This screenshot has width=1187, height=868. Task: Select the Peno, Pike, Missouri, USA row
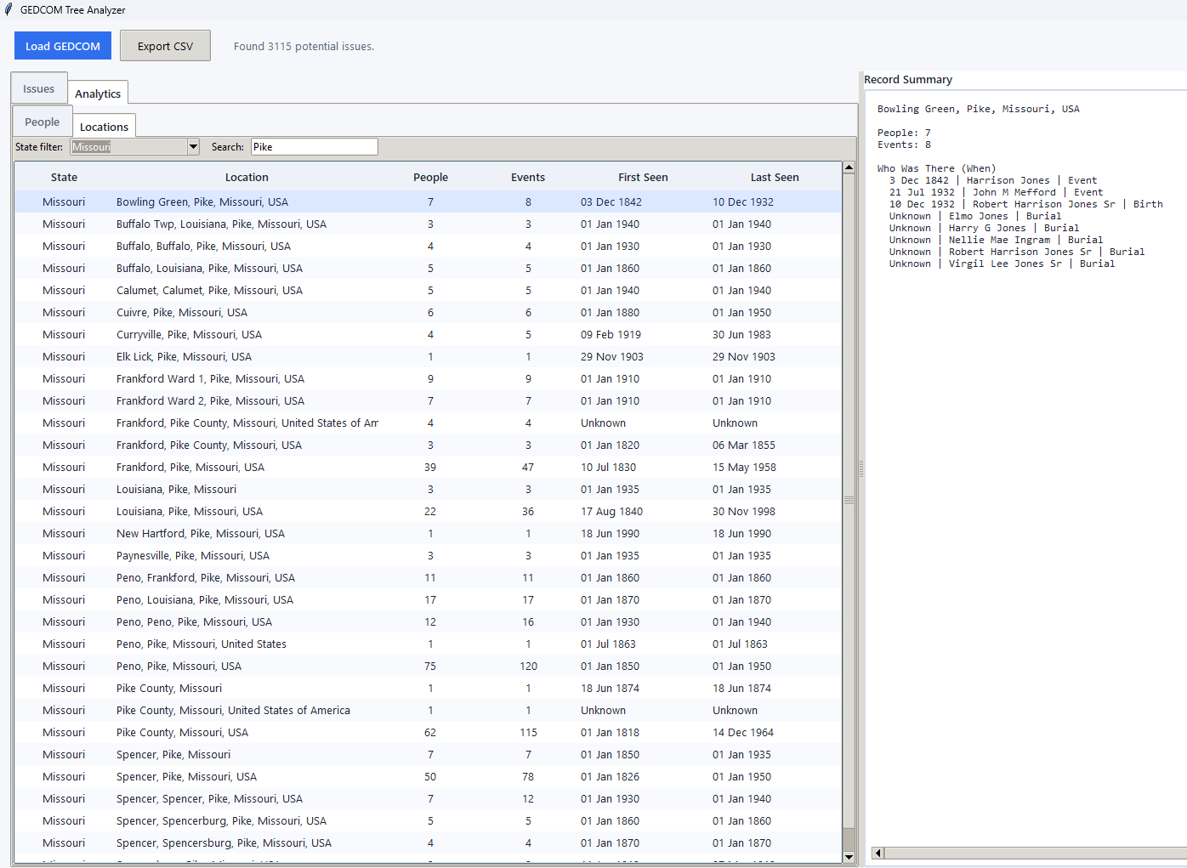click(x=179, y=667)
